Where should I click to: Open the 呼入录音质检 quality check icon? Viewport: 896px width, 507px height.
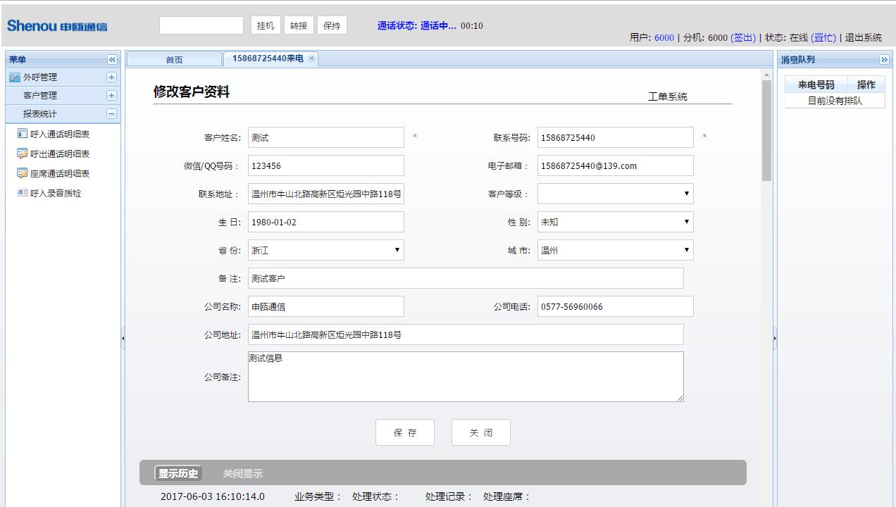click(x=24, y=193)
